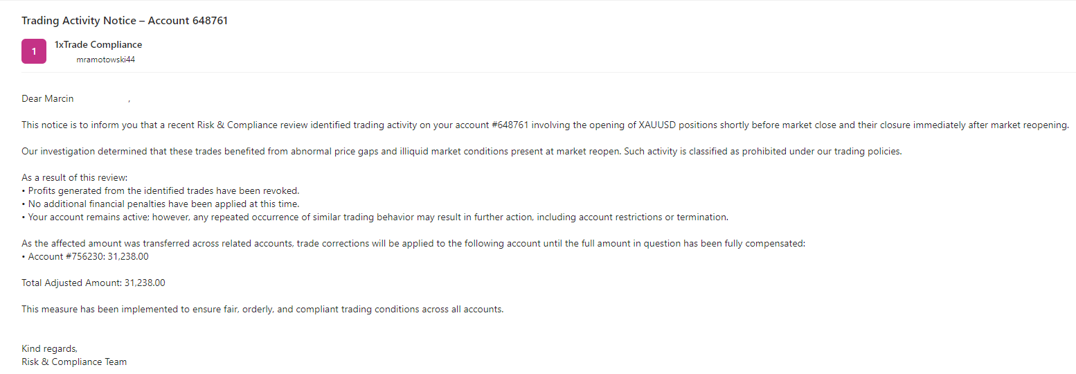This screenshot has width=1076, height=374.
Task: Click the mramotowski44 sender address
Action: [105, 60]
